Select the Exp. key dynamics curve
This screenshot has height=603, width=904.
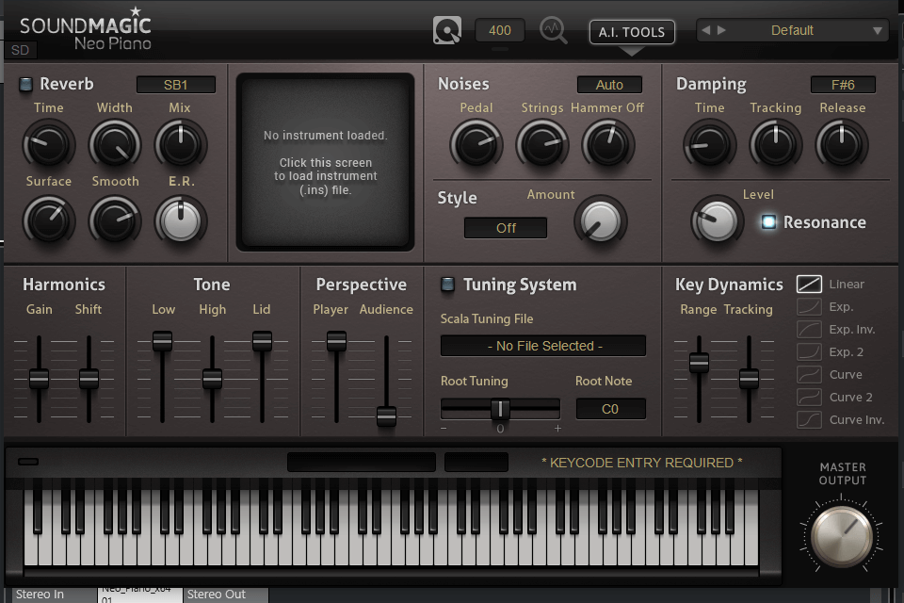(x=809, y=306)
